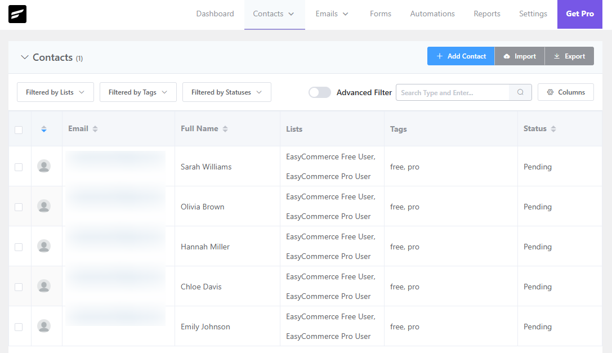
Task: Check the select-all checkbox in table header
Action: [19, 129]
